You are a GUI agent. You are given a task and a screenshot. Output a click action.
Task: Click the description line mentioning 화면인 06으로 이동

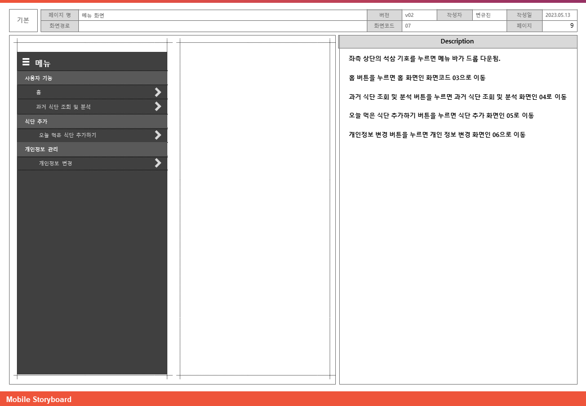pyautogui.click(x=437, y=135)
